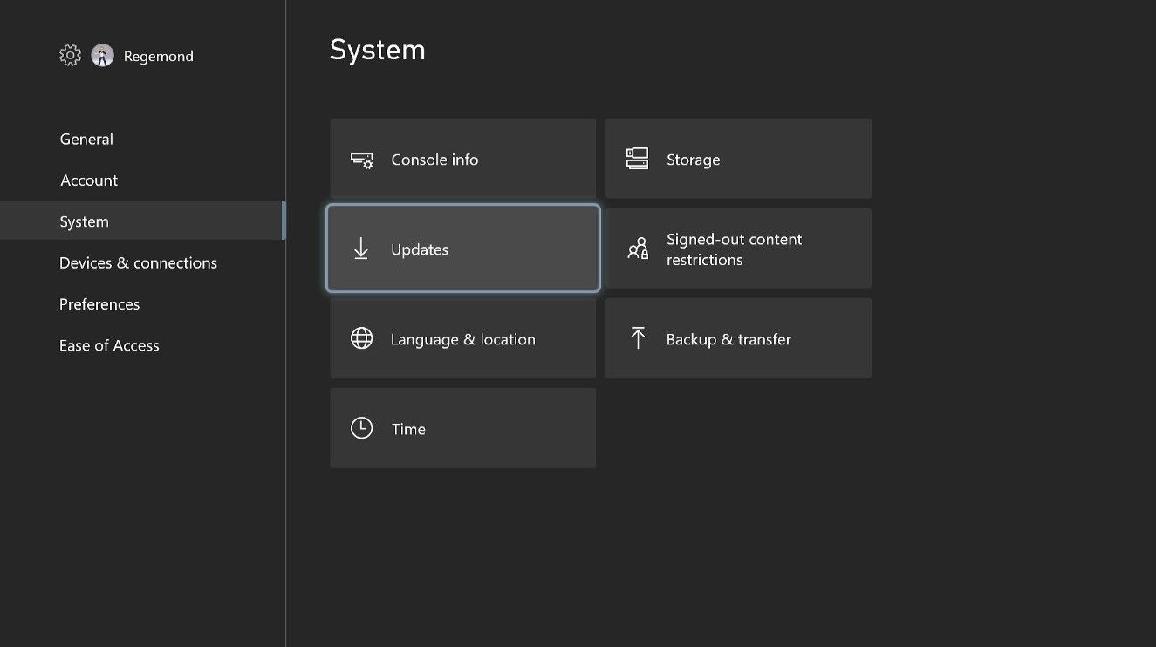The width and height of the screenshot is (1156, 647).
Task: Click the clock icon on the Time tile
Action: 361,428
